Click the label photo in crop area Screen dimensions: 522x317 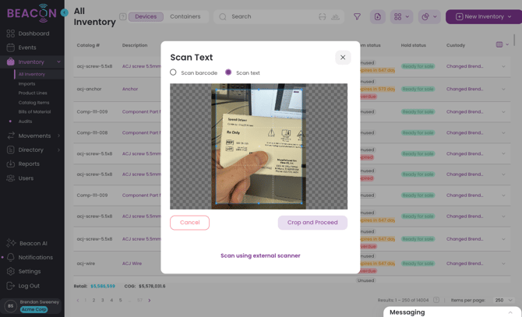259,146
